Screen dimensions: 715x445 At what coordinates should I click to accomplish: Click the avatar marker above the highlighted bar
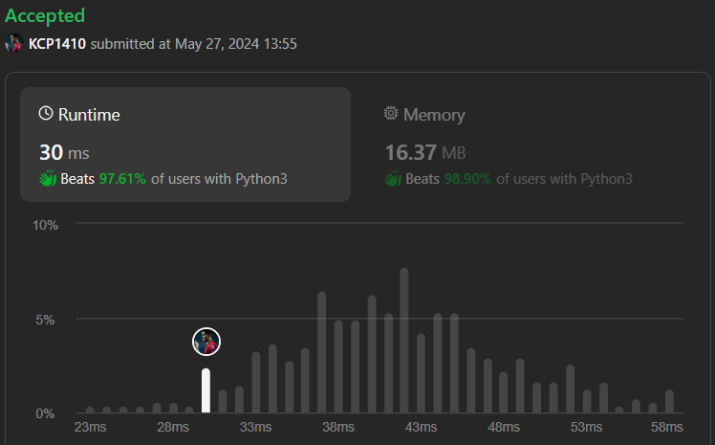pyautogui.click(x=206, y=341)
